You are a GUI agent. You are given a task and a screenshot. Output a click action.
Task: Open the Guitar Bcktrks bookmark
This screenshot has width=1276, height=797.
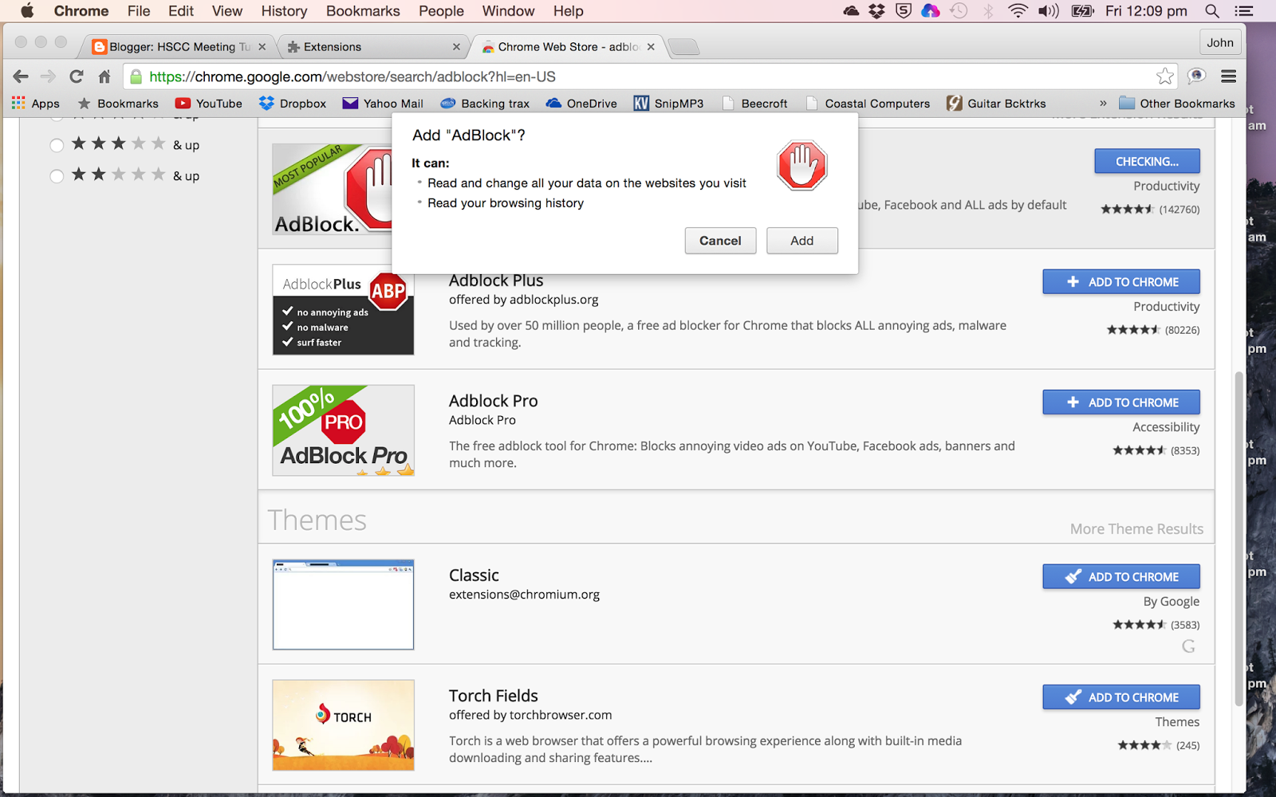pyautogui.click(x=996, y=104)
